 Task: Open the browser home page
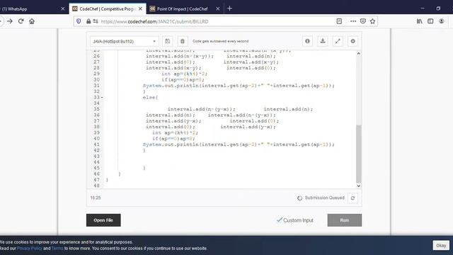pos(32,21)
